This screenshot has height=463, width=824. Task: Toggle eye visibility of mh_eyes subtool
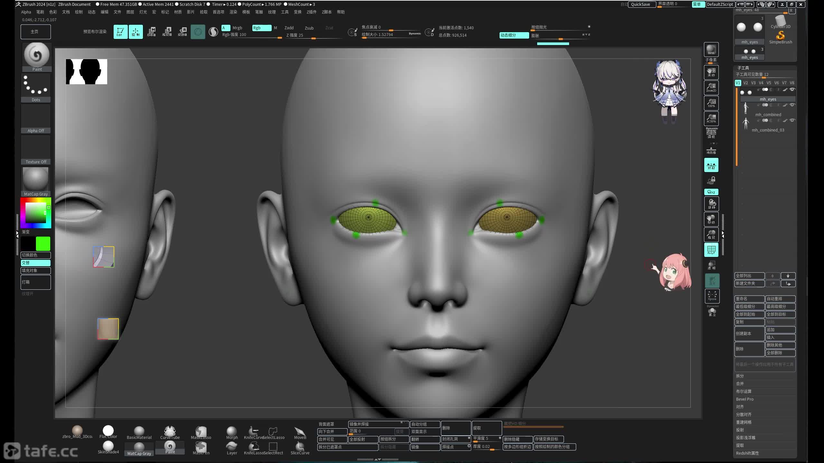click(792, 90)
